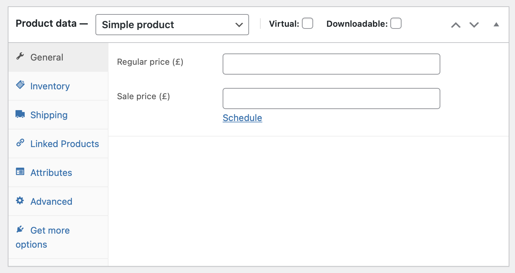Image resolution: width=515 pixels, height=273 pixels.
Task: Click the Schedule link under Sale price
Action: (242, 118)
